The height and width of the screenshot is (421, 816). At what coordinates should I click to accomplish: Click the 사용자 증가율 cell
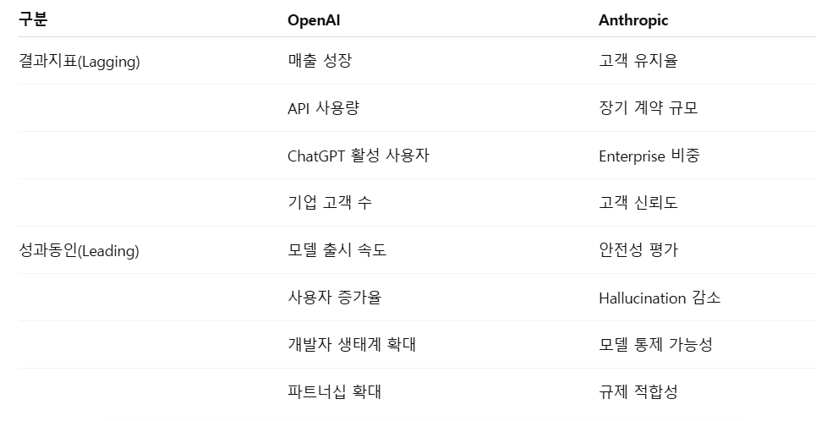pos(335,297)
